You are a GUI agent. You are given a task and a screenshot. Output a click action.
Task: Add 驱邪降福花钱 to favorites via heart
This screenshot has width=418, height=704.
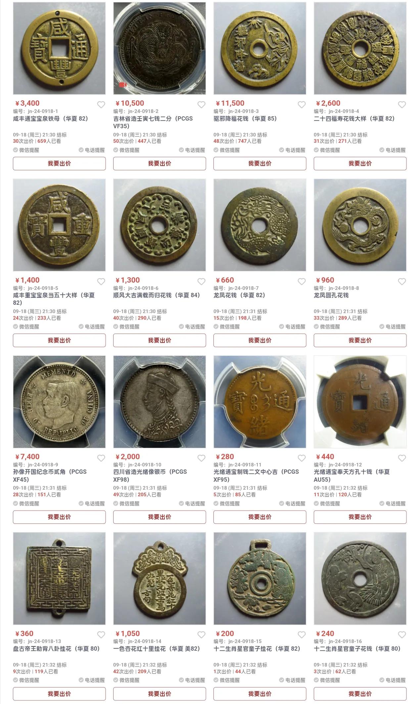[302, 105]
